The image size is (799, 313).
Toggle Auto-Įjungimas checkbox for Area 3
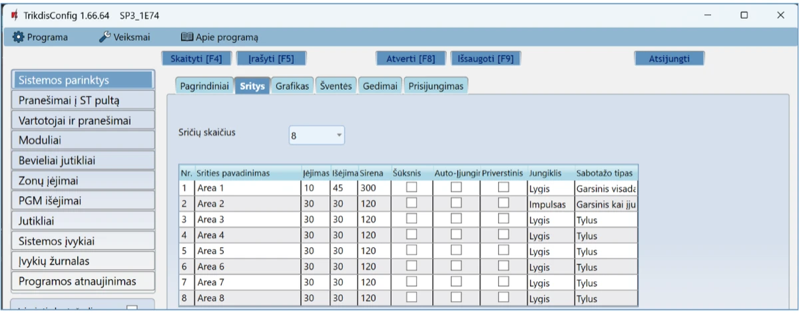point(456,219)
